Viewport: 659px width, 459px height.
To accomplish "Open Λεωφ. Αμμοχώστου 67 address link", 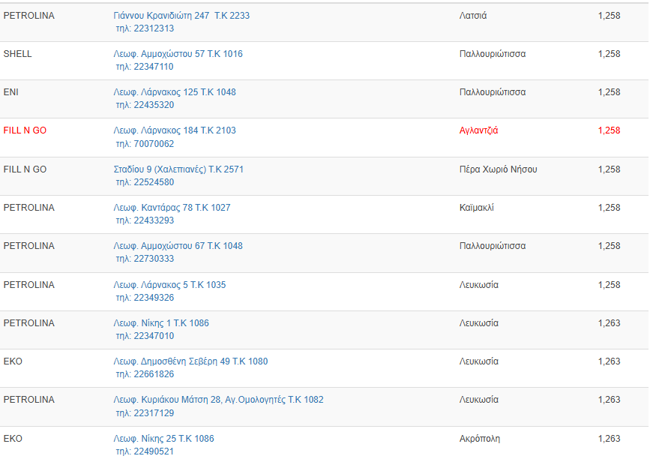I will (x=178, y=246).
